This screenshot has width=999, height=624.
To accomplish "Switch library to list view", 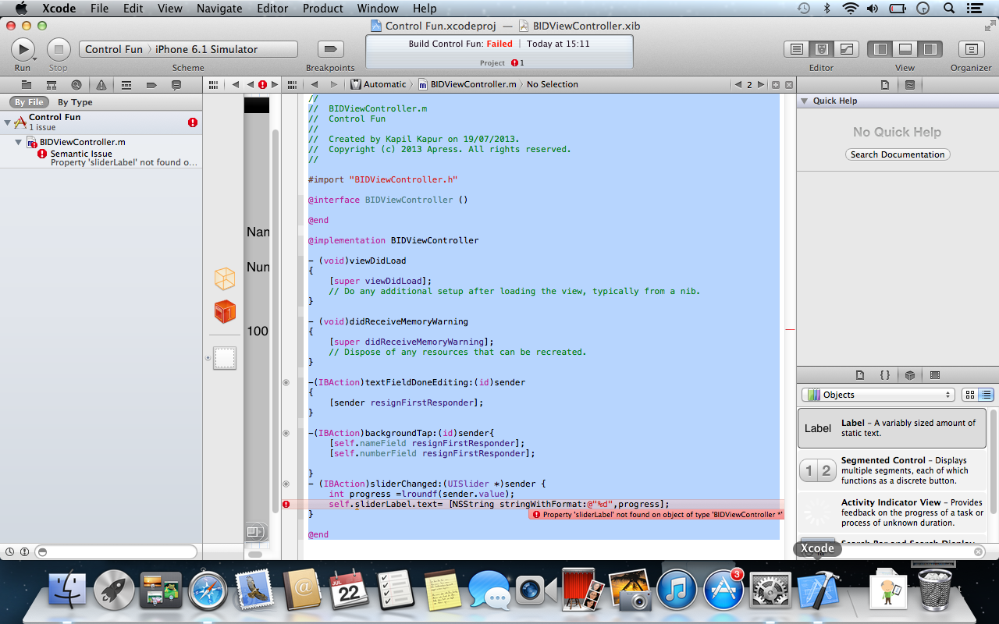I will [x=986, y=395].
